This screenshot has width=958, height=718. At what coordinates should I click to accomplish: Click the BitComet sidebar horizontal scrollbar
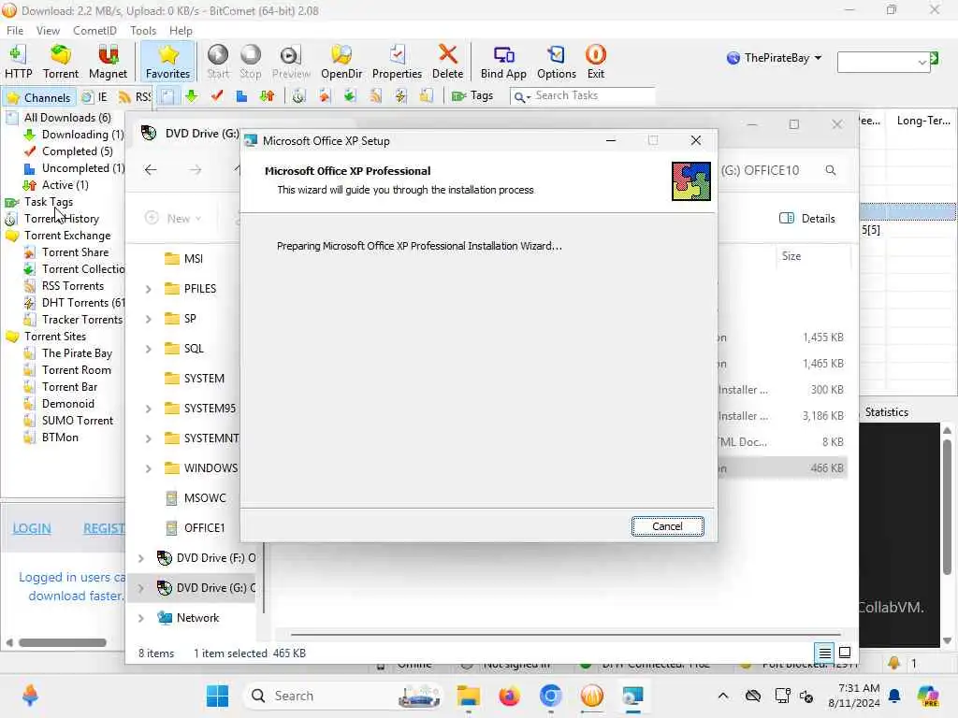click(x=63, y=642)
